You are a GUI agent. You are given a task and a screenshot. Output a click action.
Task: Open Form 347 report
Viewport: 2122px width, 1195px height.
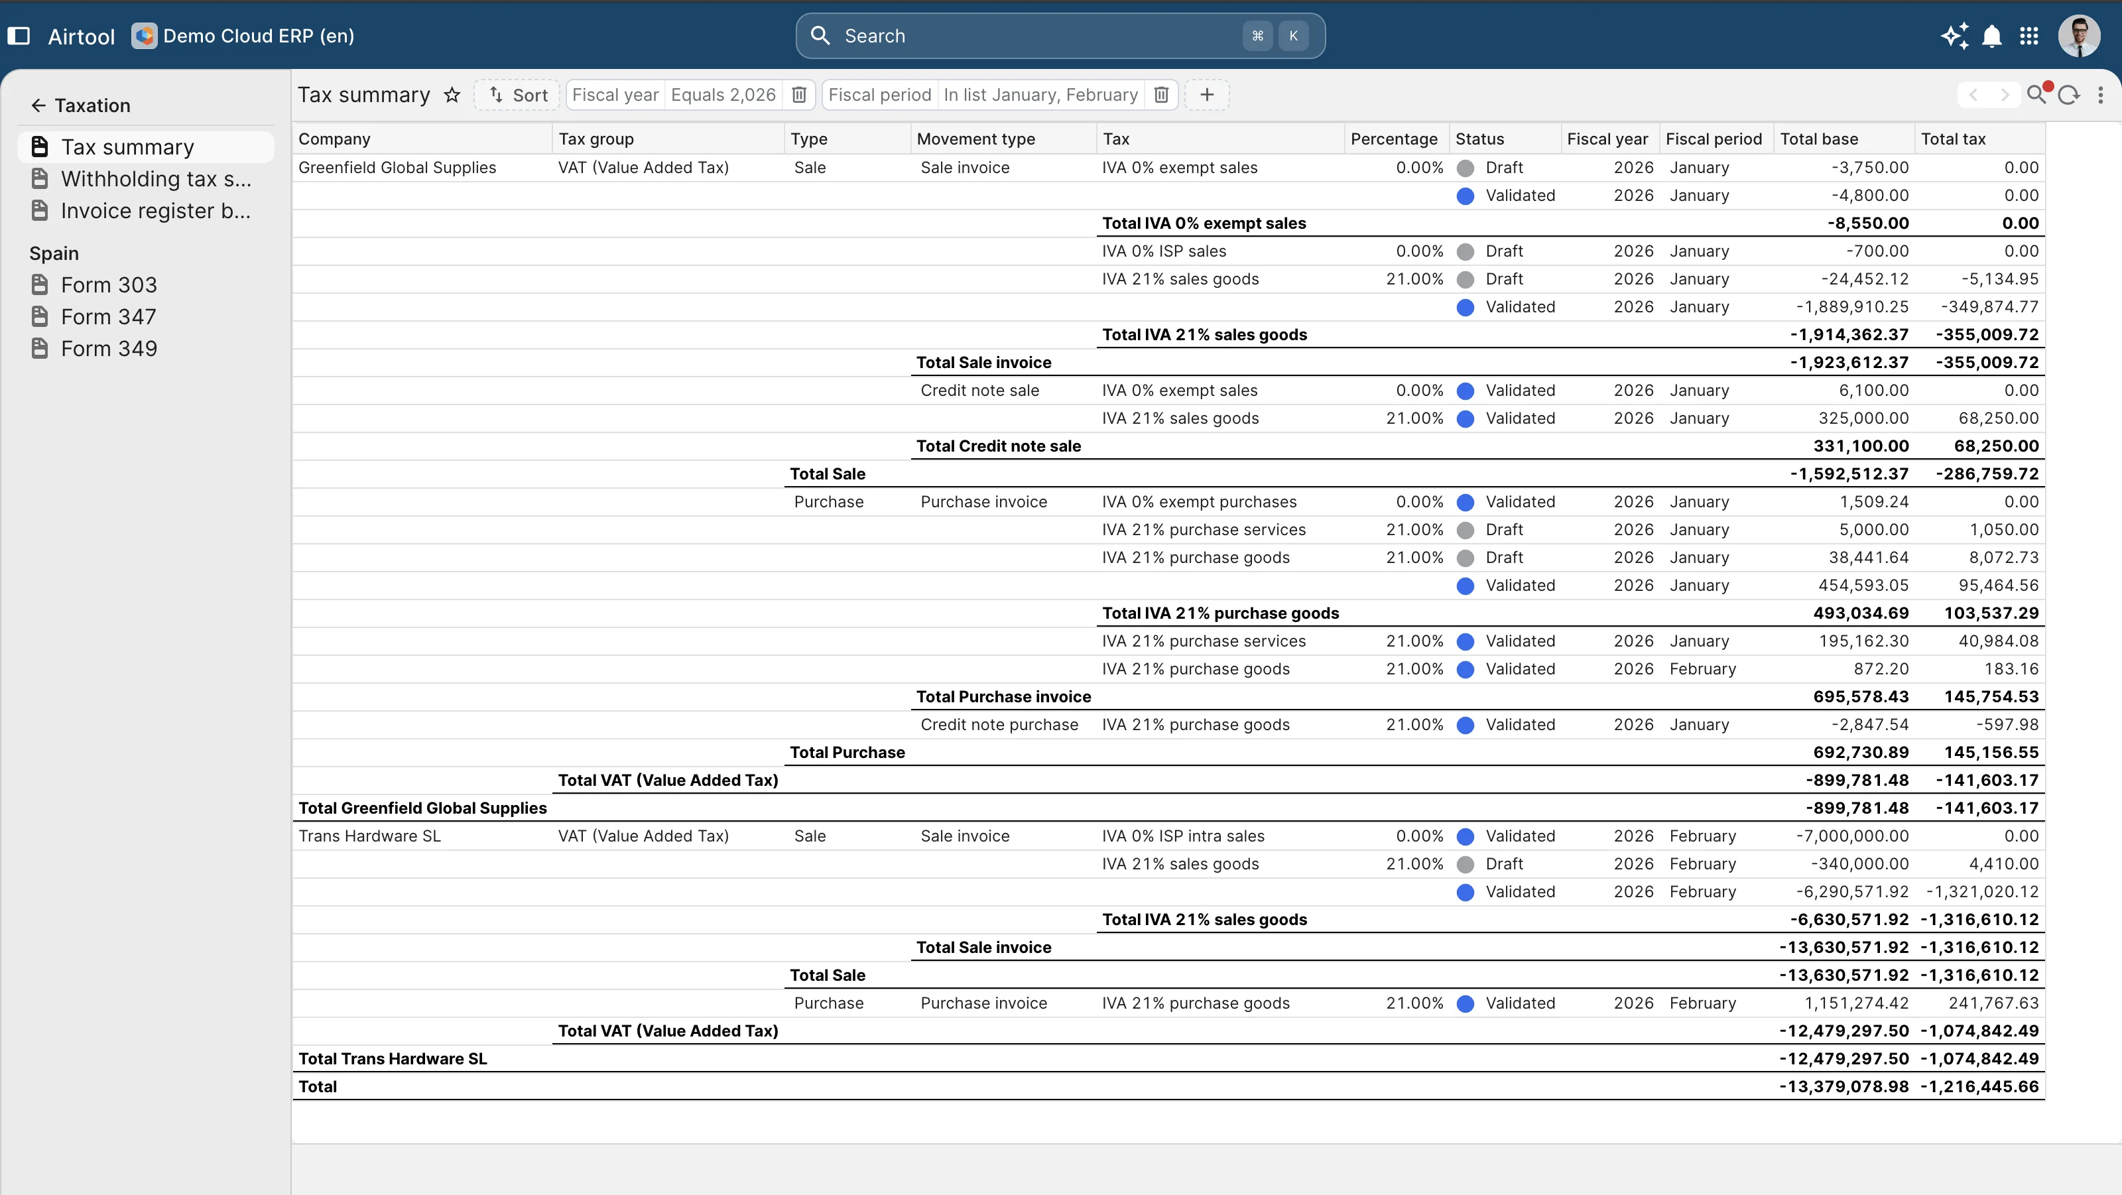(146, 316)
